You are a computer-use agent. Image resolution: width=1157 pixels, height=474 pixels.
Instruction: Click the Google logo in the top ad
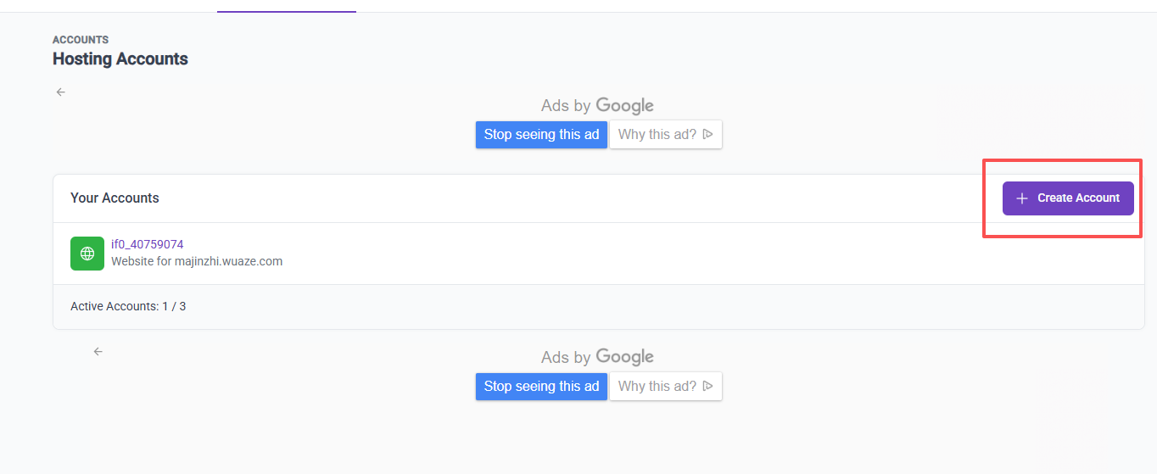pos(624,106)
